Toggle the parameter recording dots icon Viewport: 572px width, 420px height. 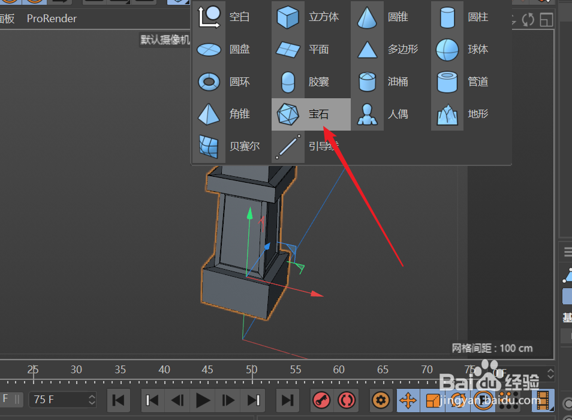(x=508, y=400)
